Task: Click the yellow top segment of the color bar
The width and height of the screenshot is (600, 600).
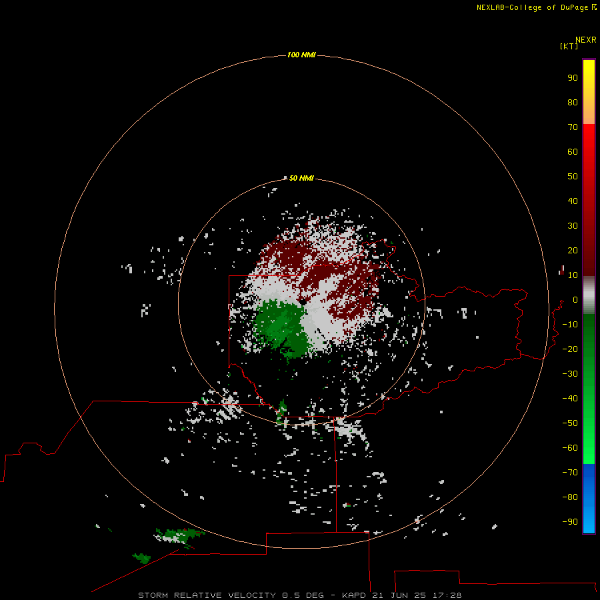Action: tap(589, 92)
